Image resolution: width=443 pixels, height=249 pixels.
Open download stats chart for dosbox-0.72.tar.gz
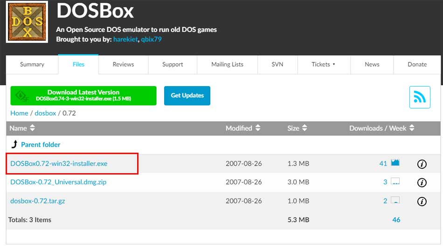pyautogui.click(x=395, y=200)
